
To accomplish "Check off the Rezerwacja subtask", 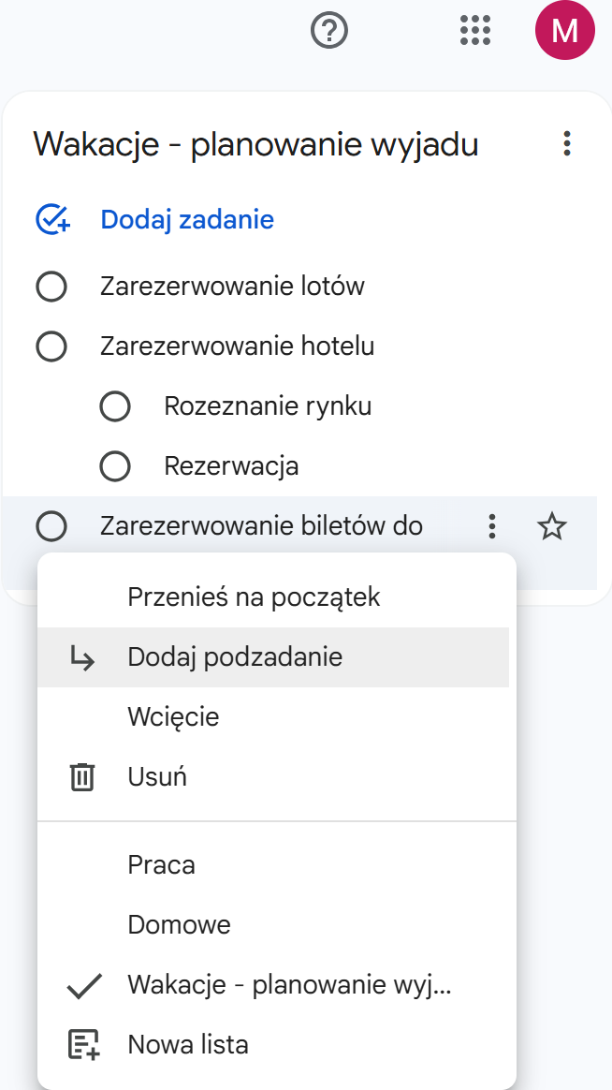I will [x=115, y=465].
